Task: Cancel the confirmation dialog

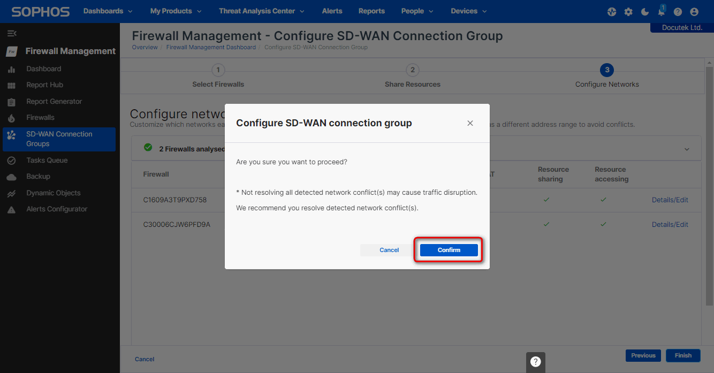Action: click(389, 250)
